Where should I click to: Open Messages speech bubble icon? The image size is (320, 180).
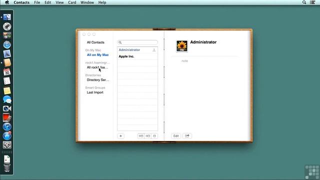point(7,99)
